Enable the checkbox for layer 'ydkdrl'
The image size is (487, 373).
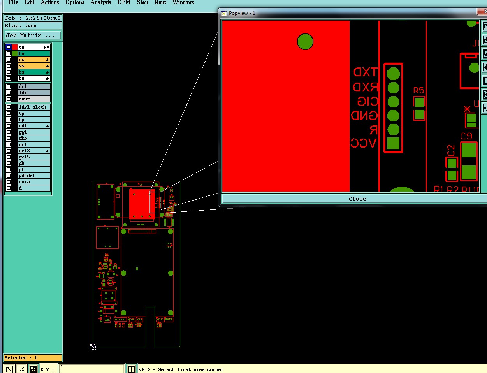coord(9,176)
